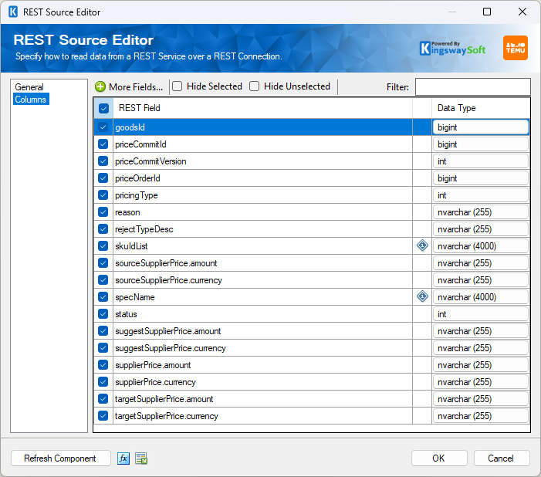The height and width of the screenshot is (477, 541).
Task: Uncheck the status field checkbox
Action: point(103,313)
